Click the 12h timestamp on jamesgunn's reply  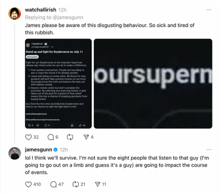tap(64, 150)
